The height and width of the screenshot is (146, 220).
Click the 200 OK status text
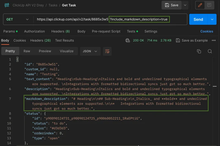click(x=139, y=41)
